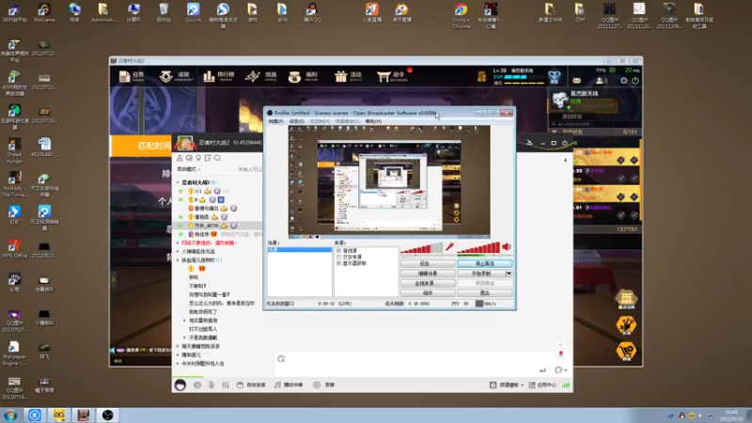The height and width of the screenshot is (423, 752).
Task: Click the blue diamond rank badge icon
Action: tap(555, 76)
